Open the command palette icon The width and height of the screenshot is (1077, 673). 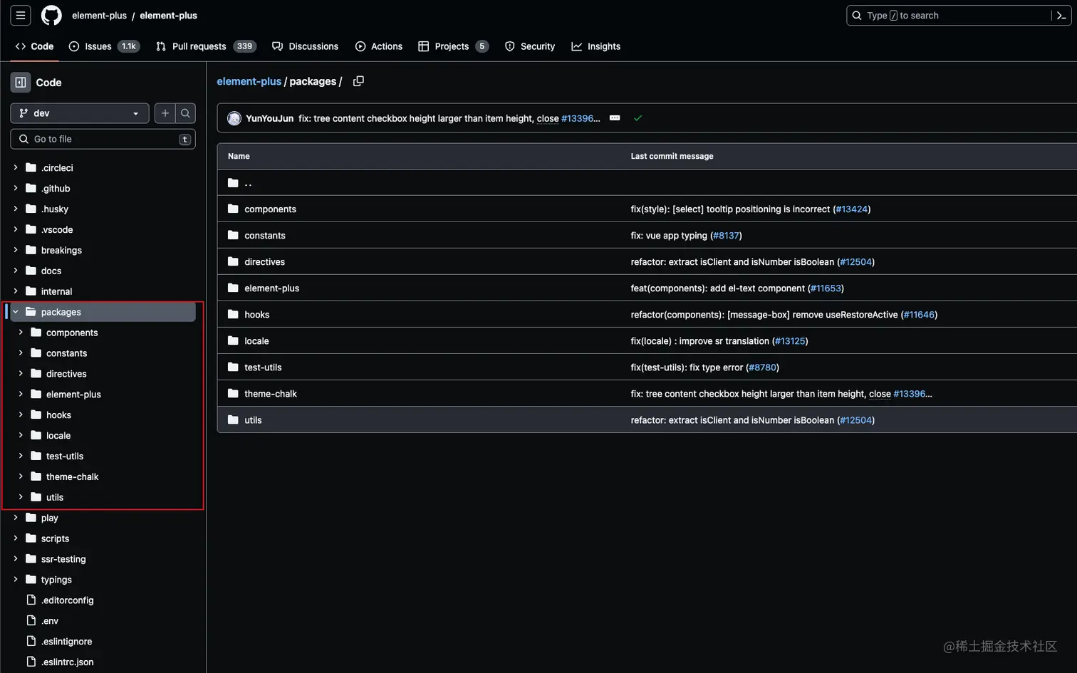point(1061,16)
